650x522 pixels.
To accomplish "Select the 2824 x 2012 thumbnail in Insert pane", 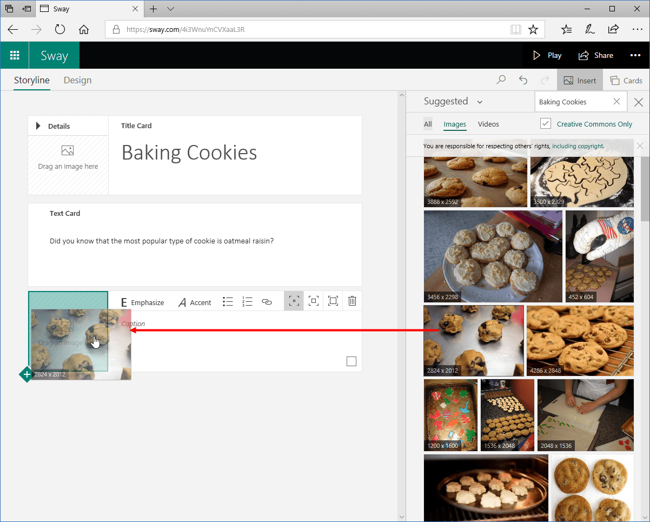I will coord(474,341).
